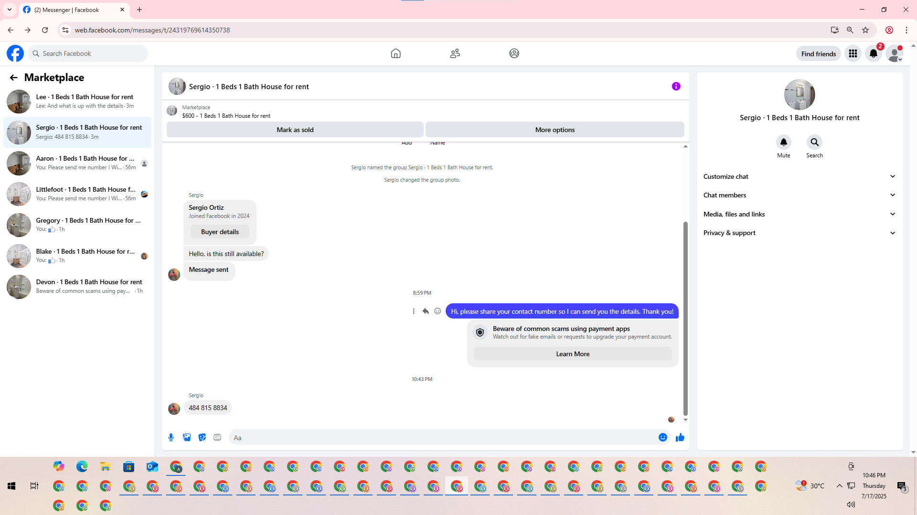The image size is (917, 515).
Task: Open the Windows notification center
Action: tap(902, 486)
